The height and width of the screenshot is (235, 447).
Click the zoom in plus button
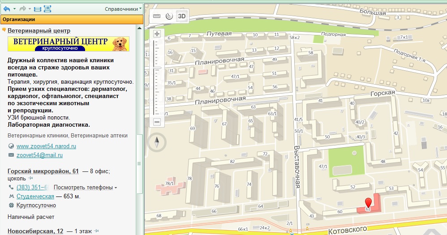pyautogui.click(x=157, y=34)
